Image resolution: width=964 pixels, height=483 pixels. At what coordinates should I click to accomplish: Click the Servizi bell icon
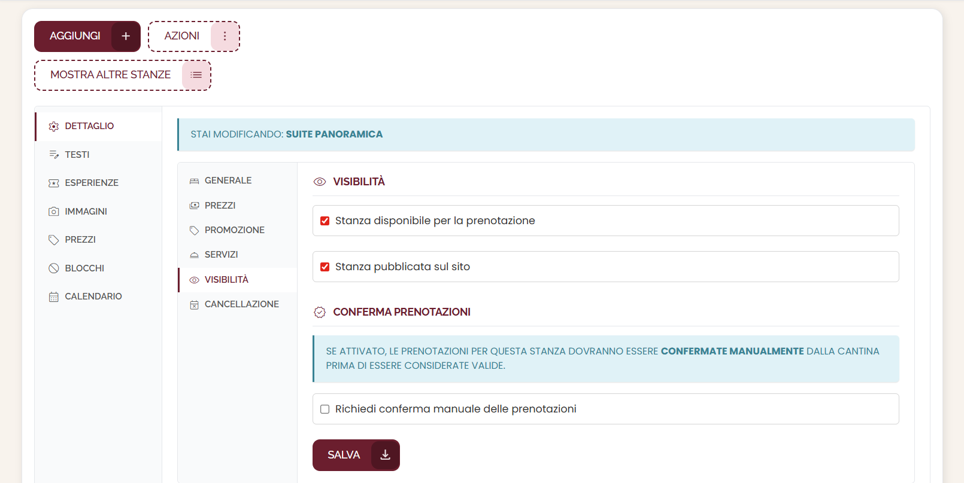click(194, 255)
